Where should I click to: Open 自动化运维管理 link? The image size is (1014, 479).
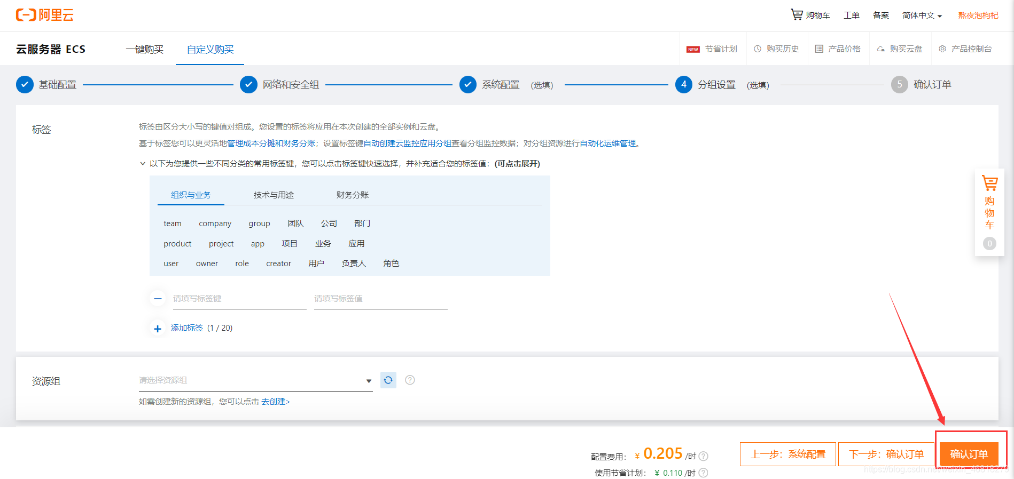click(608, 143)
